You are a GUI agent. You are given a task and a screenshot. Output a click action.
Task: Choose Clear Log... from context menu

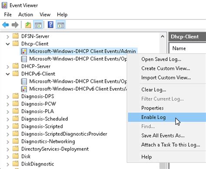pyautogui.click(x=167, y=90)
